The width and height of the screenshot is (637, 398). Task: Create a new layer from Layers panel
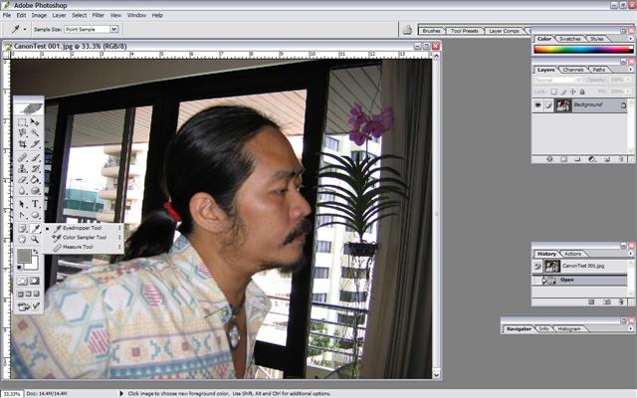[x=608, y=158]
